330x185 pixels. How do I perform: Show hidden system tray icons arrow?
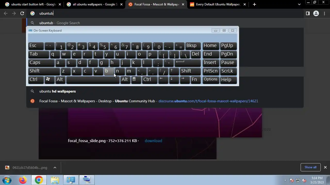pos(285,180)
